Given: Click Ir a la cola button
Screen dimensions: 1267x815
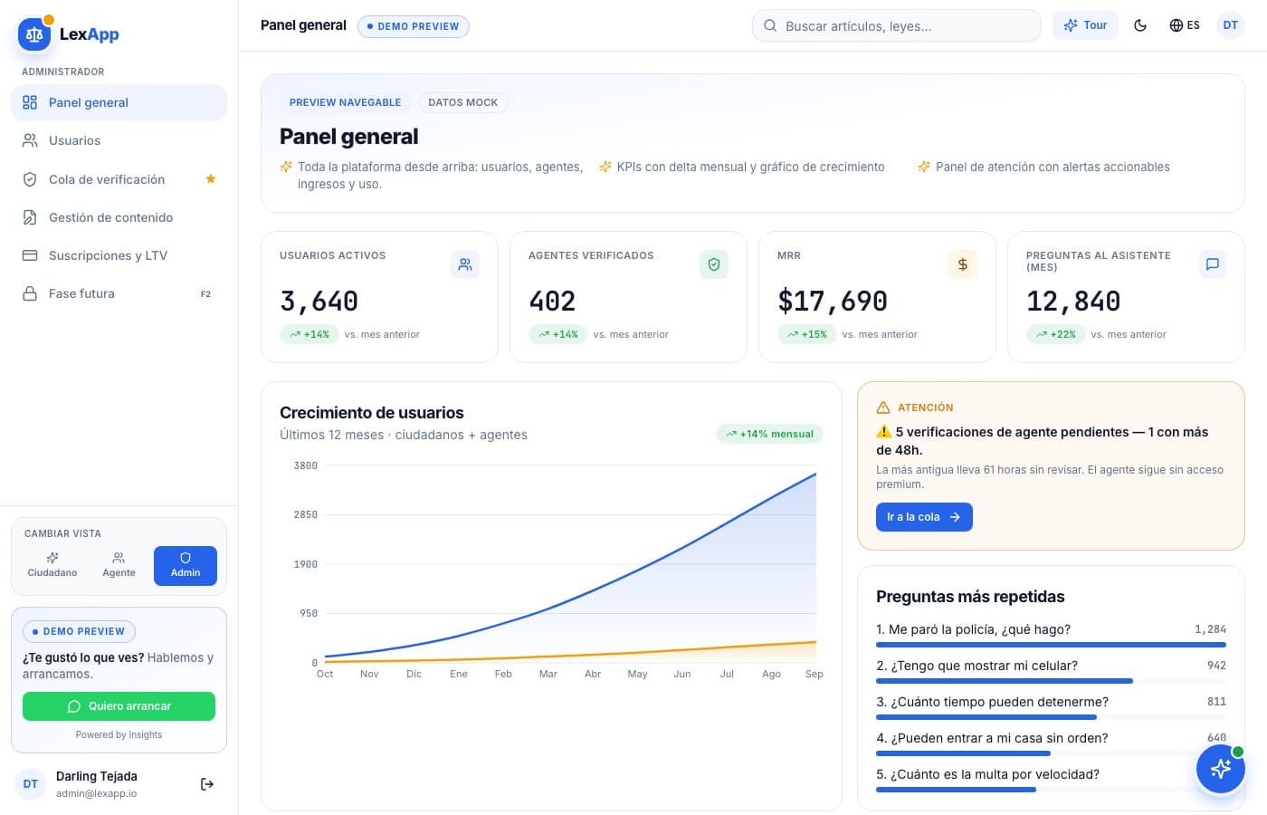Looking at the screenshot, I should click(924, 517).
